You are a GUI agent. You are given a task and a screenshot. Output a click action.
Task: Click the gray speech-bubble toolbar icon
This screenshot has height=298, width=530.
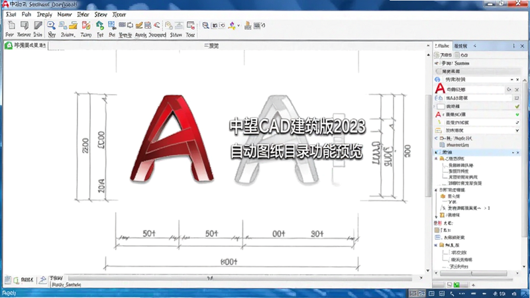tap(25, 25)
